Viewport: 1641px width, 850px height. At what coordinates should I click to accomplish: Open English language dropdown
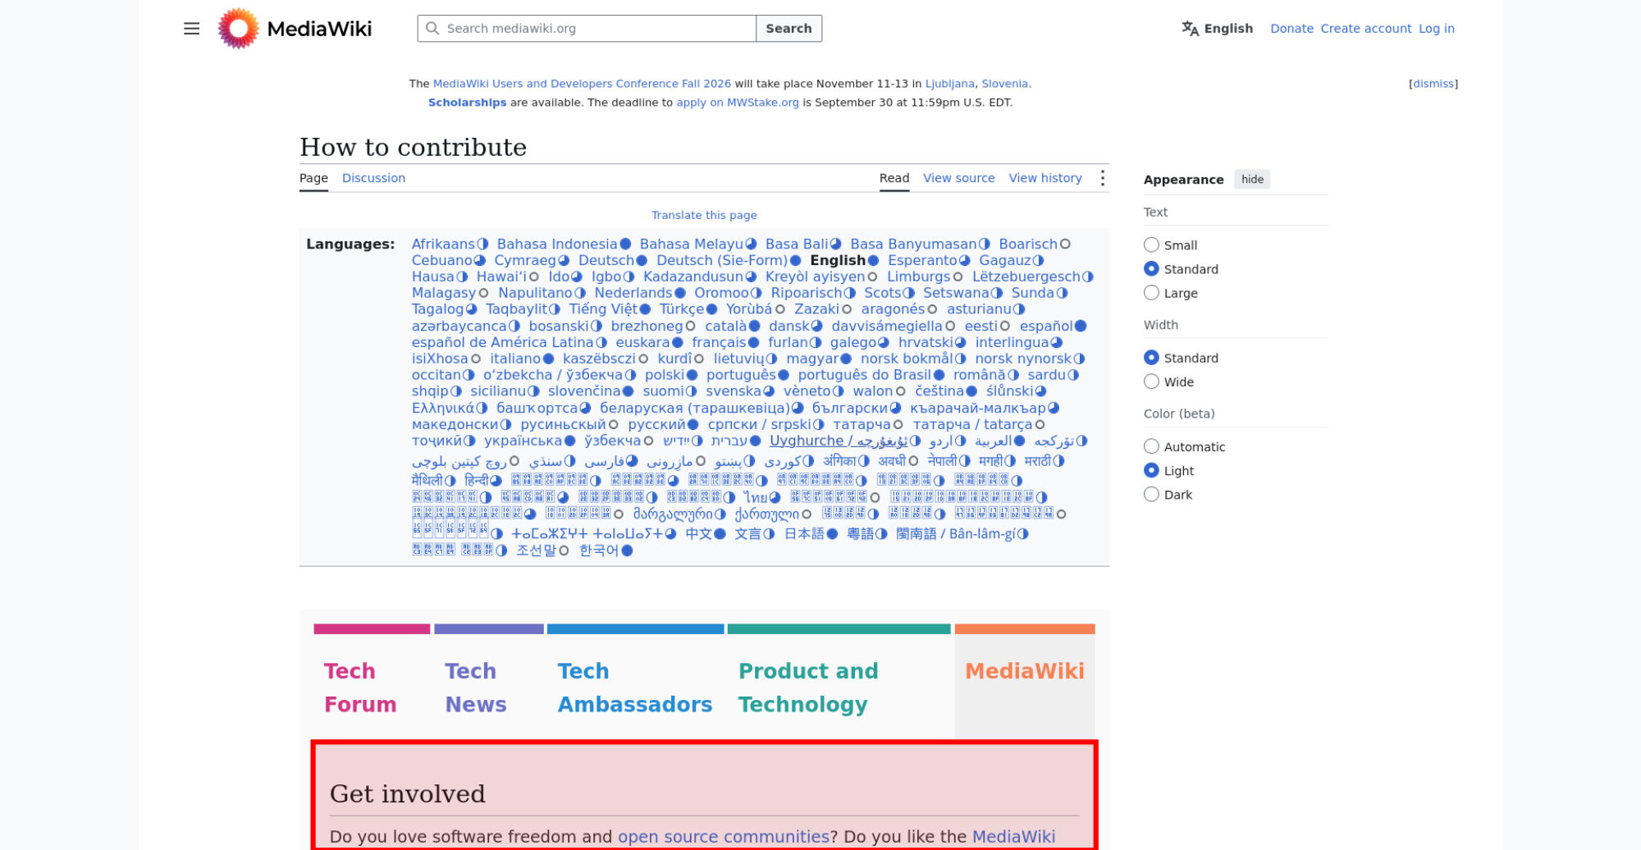click(1218, 29)
